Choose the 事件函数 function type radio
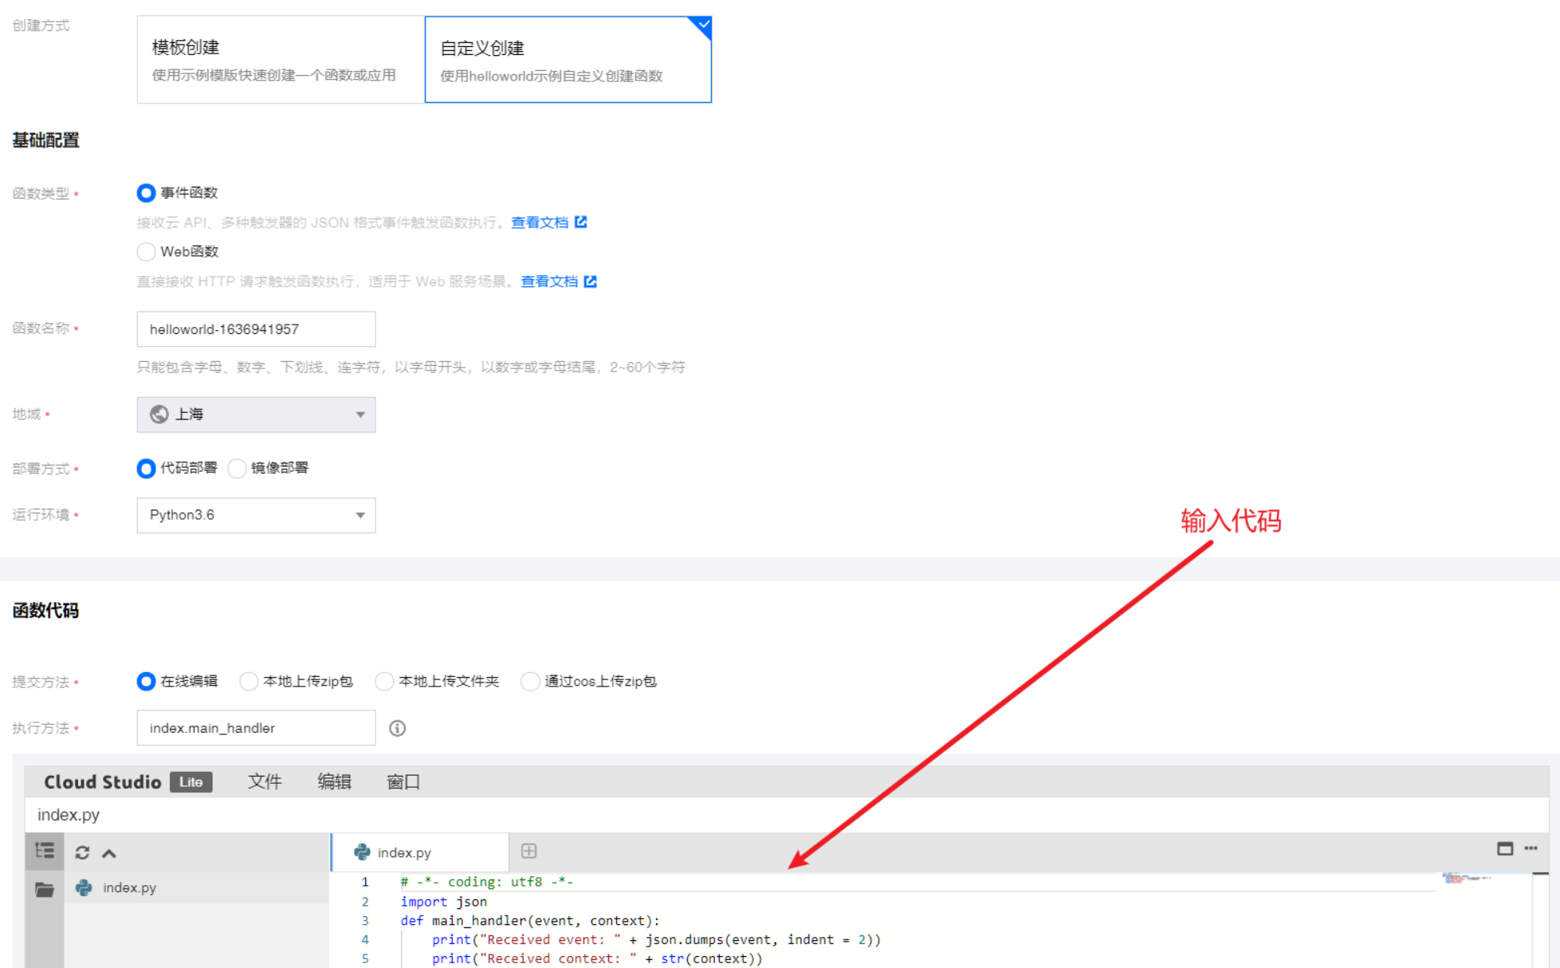Viewport: 1560px width, 968px height. 146,193
